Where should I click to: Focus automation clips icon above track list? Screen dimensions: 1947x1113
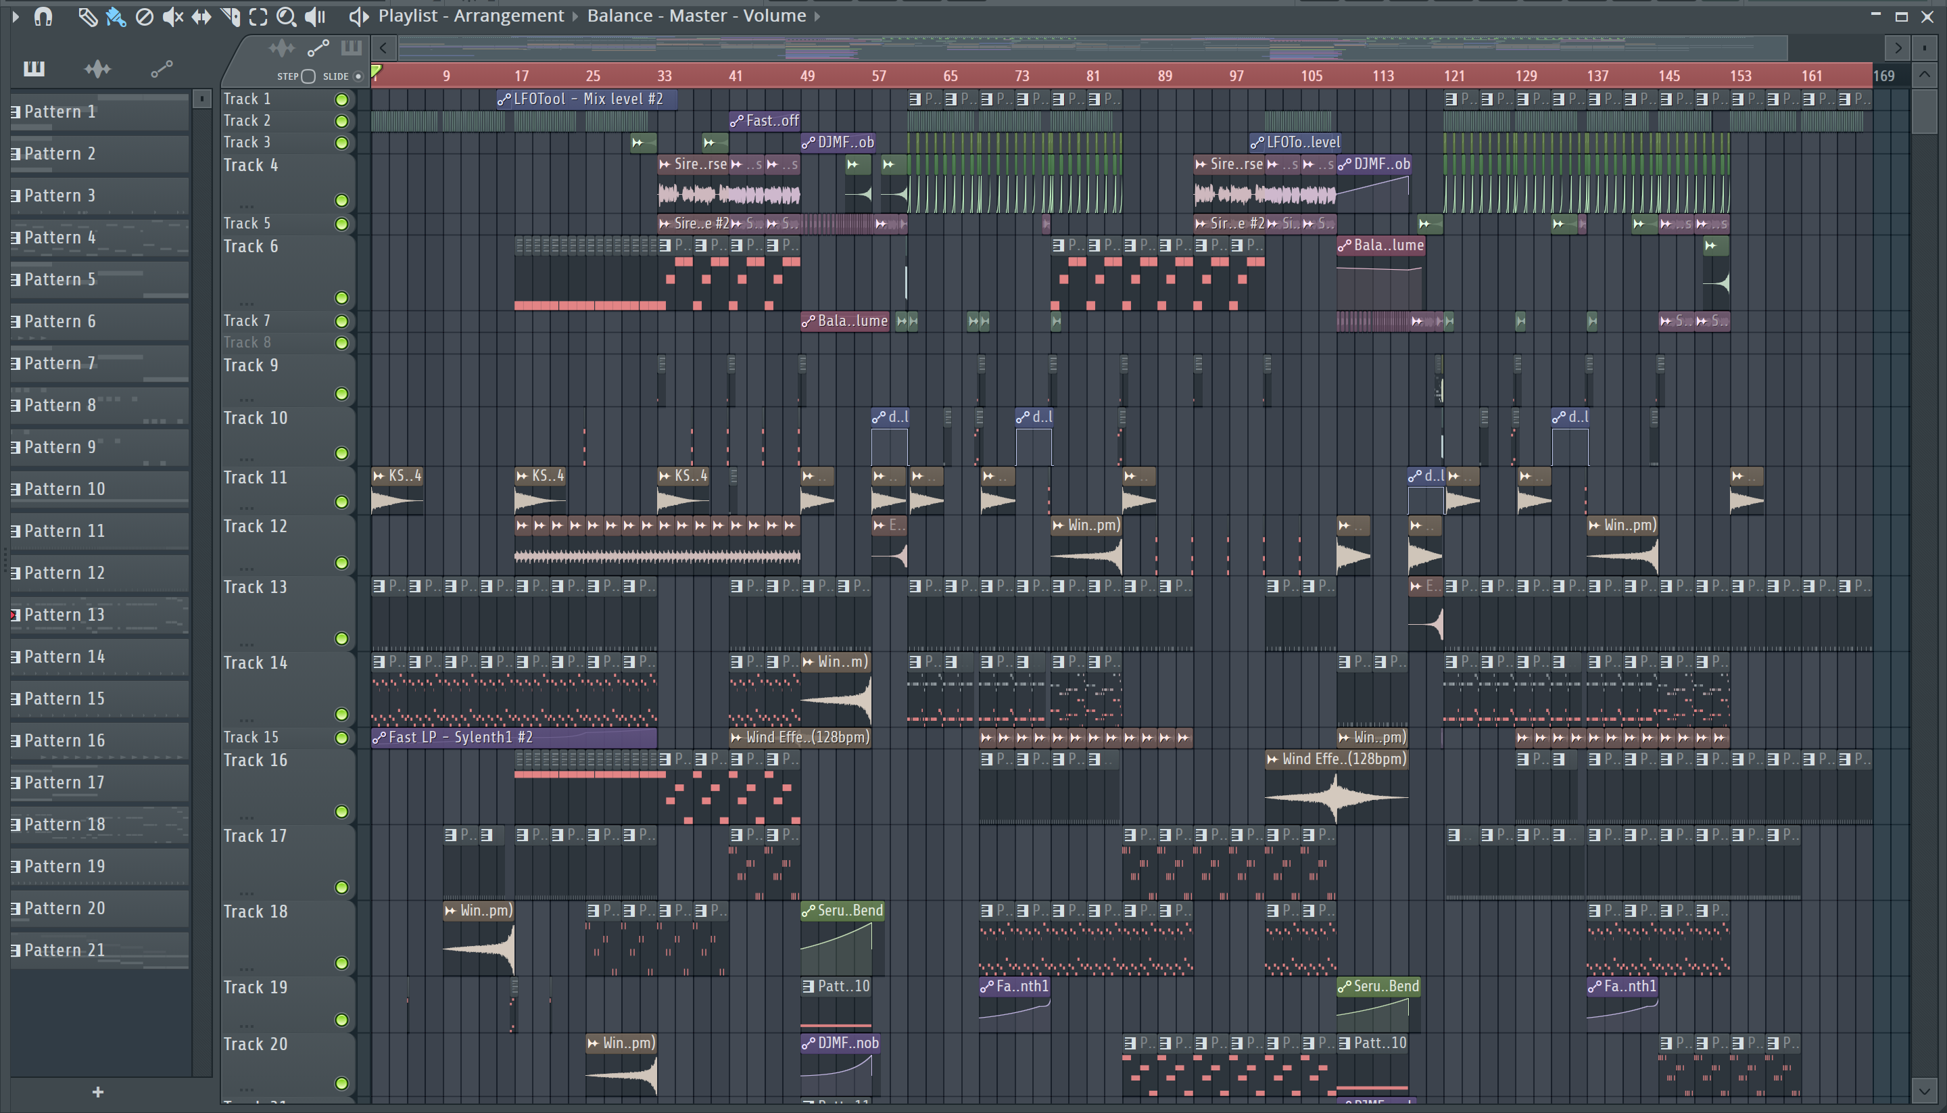pos(318,49)
